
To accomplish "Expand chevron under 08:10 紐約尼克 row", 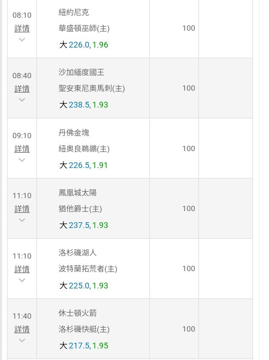I will coord(22,40).
